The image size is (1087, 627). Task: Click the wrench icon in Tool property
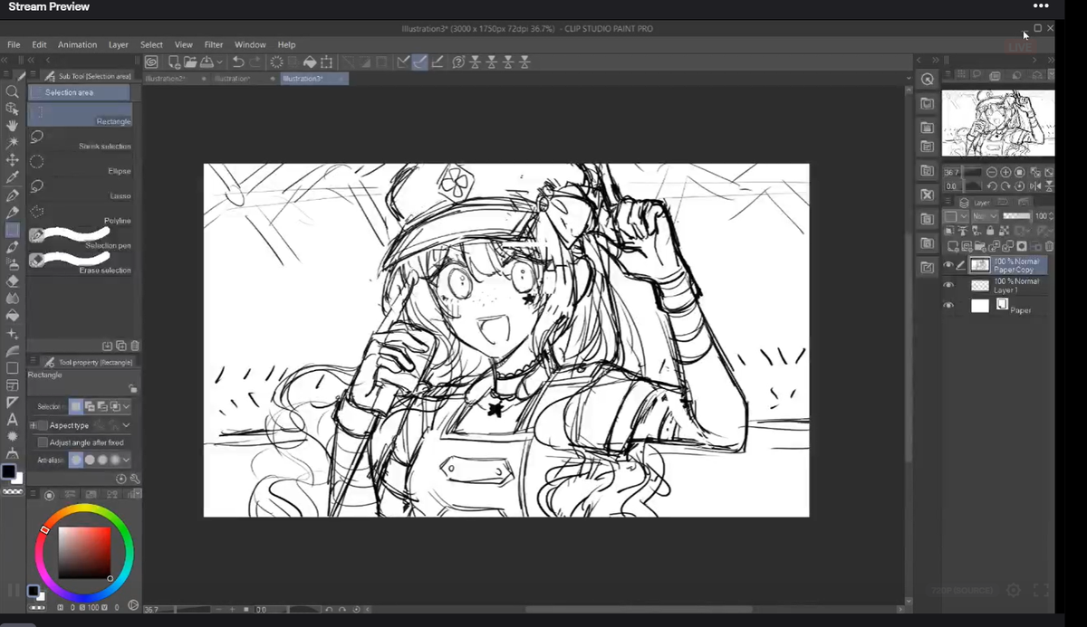point(135,478)
